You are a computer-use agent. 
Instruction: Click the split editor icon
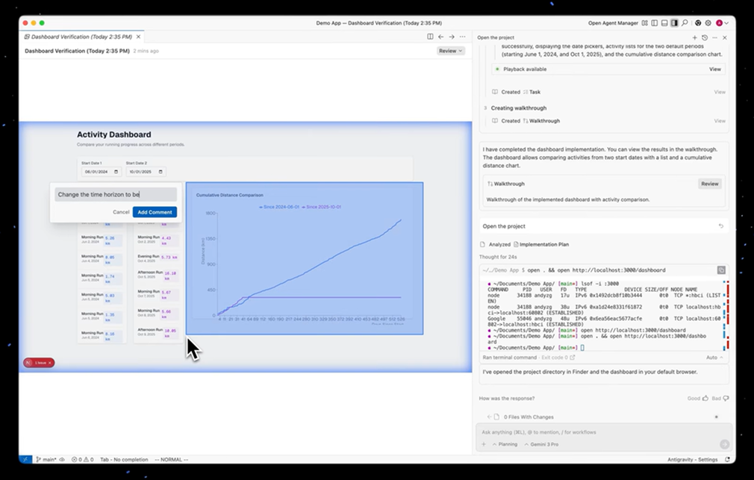click(x=430, y=37)
